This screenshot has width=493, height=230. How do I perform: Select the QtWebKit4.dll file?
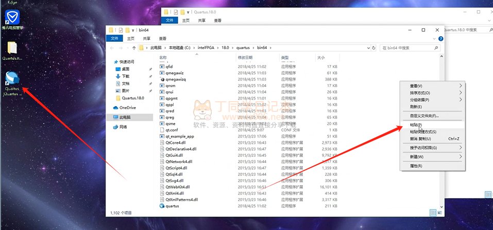pyautogui.click(x=177, y=187)
